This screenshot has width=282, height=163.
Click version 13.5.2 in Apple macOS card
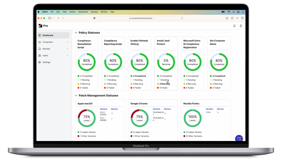coord(103,113)
